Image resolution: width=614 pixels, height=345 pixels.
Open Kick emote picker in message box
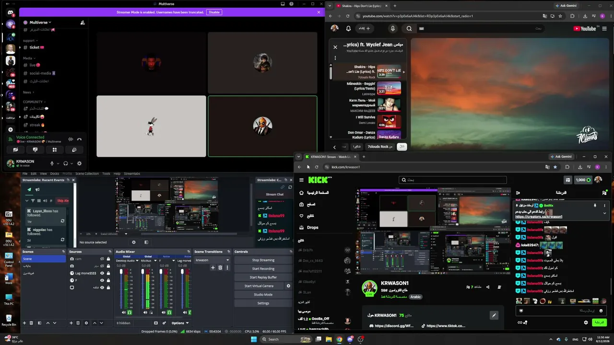pos(601,310)
